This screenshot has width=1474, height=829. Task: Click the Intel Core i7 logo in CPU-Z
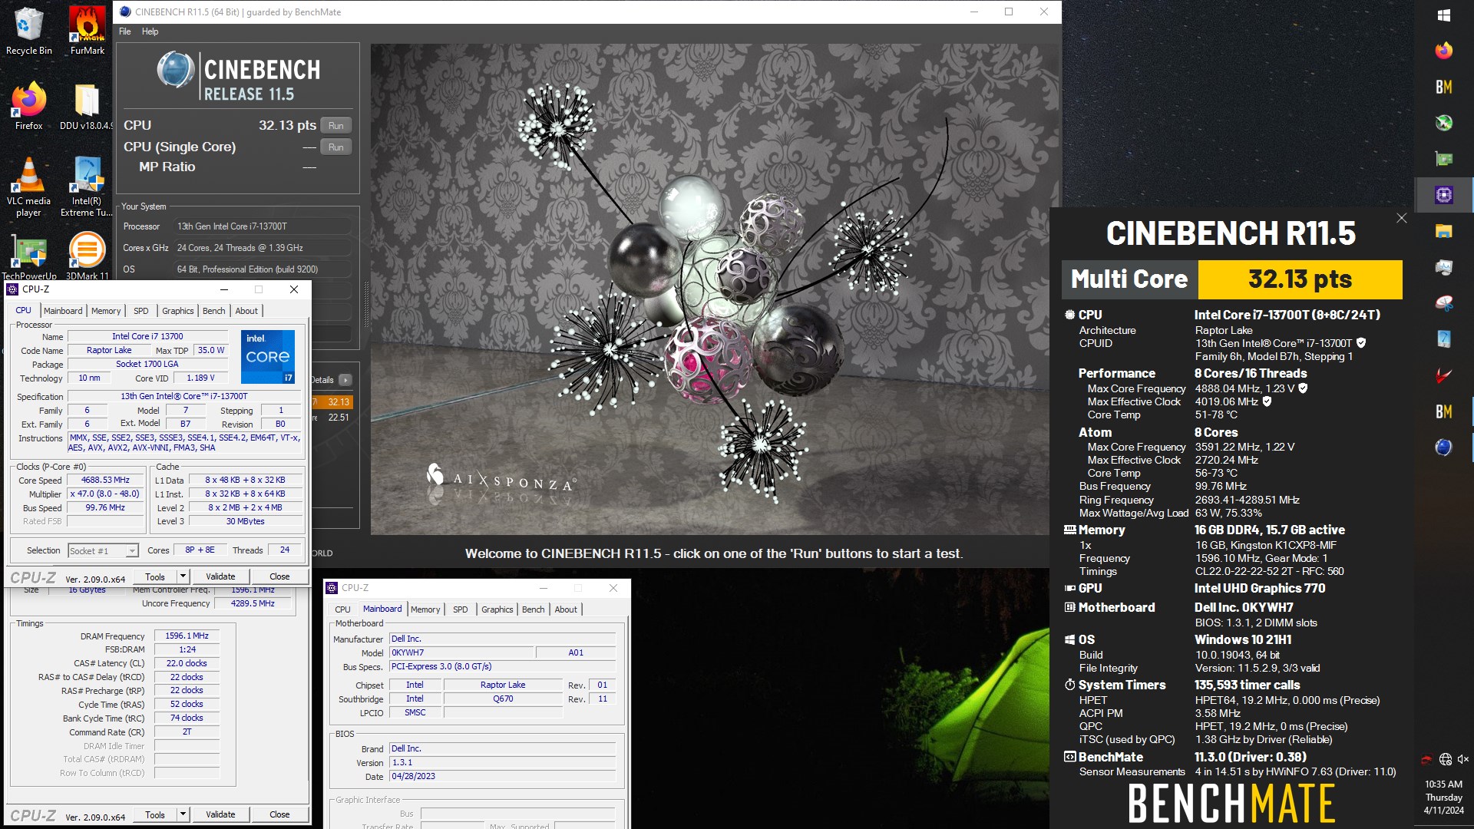(x=267, y=357)
